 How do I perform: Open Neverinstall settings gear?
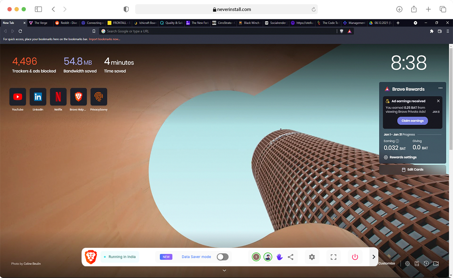312,257
